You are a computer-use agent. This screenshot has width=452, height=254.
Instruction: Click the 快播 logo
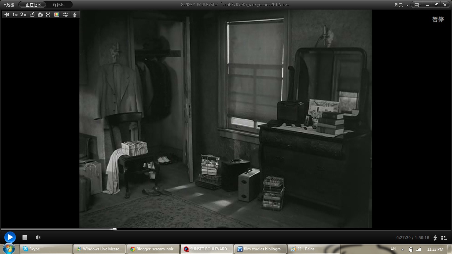[9, 5]
